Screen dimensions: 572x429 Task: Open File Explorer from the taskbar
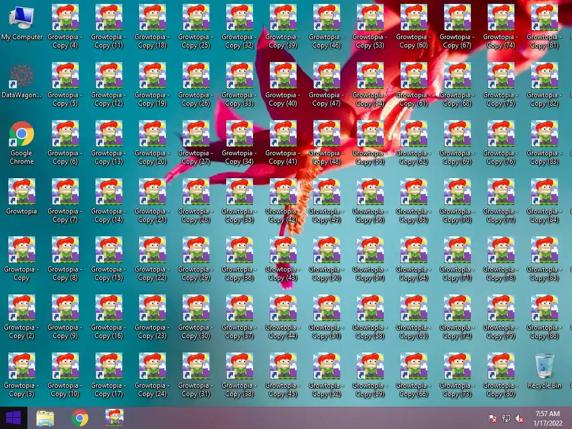(45, 418)
